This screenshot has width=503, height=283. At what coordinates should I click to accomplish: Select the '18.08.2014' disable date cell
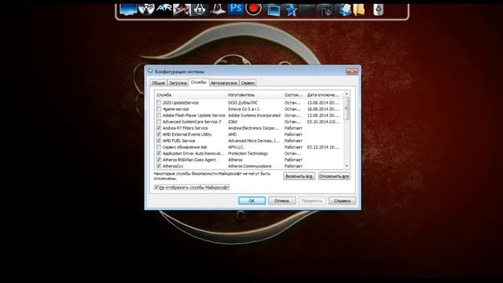point(323,109)
